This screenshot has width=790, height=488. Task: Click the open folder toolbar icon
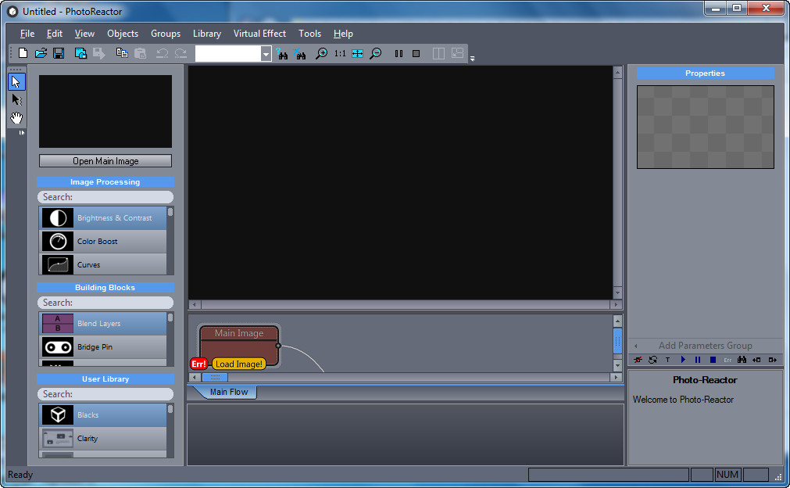tap(41, 53)
